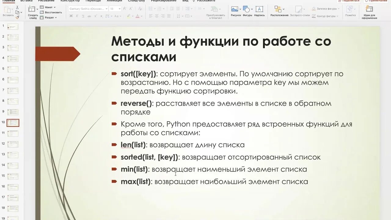Switch to the Рецензирование tab
The width and height of the screenshot is (391, 220).
click(164, 1)
